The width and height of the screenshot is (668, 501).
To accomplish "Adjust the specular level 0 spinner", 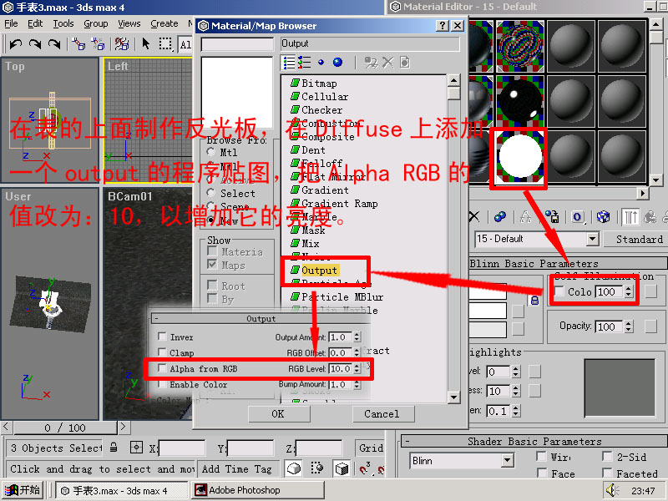I will [516, 372].
